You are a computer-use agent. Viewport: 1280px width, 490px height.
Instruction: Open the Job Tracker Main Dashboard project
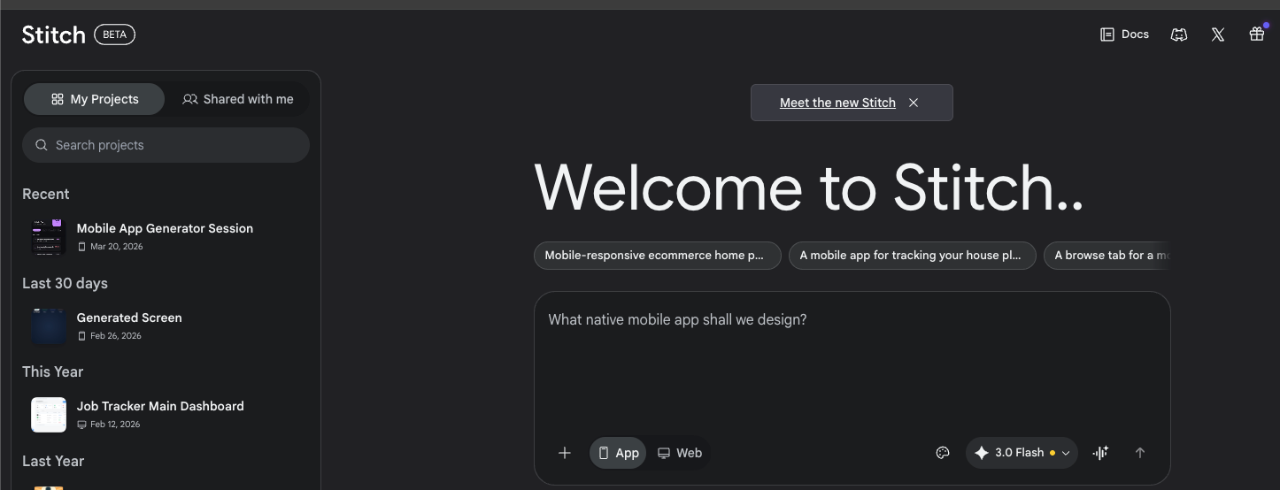166,414
